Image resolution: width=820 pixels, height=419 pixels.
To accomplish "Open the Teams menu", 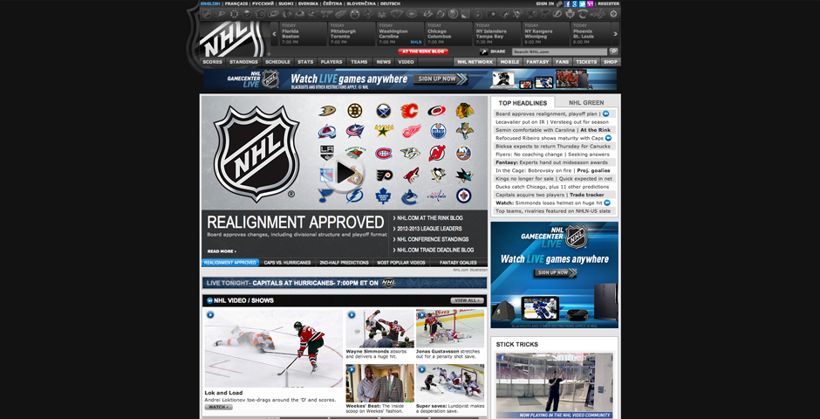I will point(359,62).
